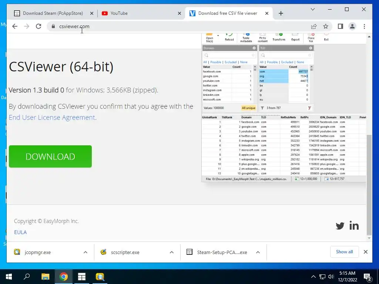Select the Download free CSV file viewer tab

tap(227, 13)
